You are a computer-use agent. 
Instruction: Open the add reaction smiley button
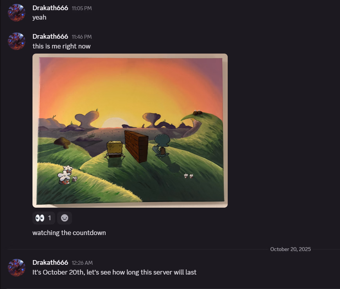pyautogui.click(x=65, y=218)
